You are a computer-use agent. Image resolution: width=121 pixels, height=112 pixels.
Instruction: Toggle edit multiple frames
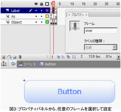click(x=68, y=57)
